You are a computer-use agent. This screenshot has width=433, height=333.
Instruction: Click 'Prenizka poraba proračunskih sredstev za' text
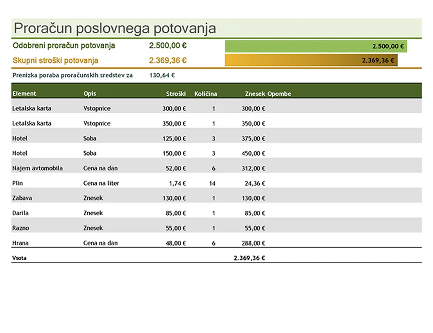[x=73, y=75]
